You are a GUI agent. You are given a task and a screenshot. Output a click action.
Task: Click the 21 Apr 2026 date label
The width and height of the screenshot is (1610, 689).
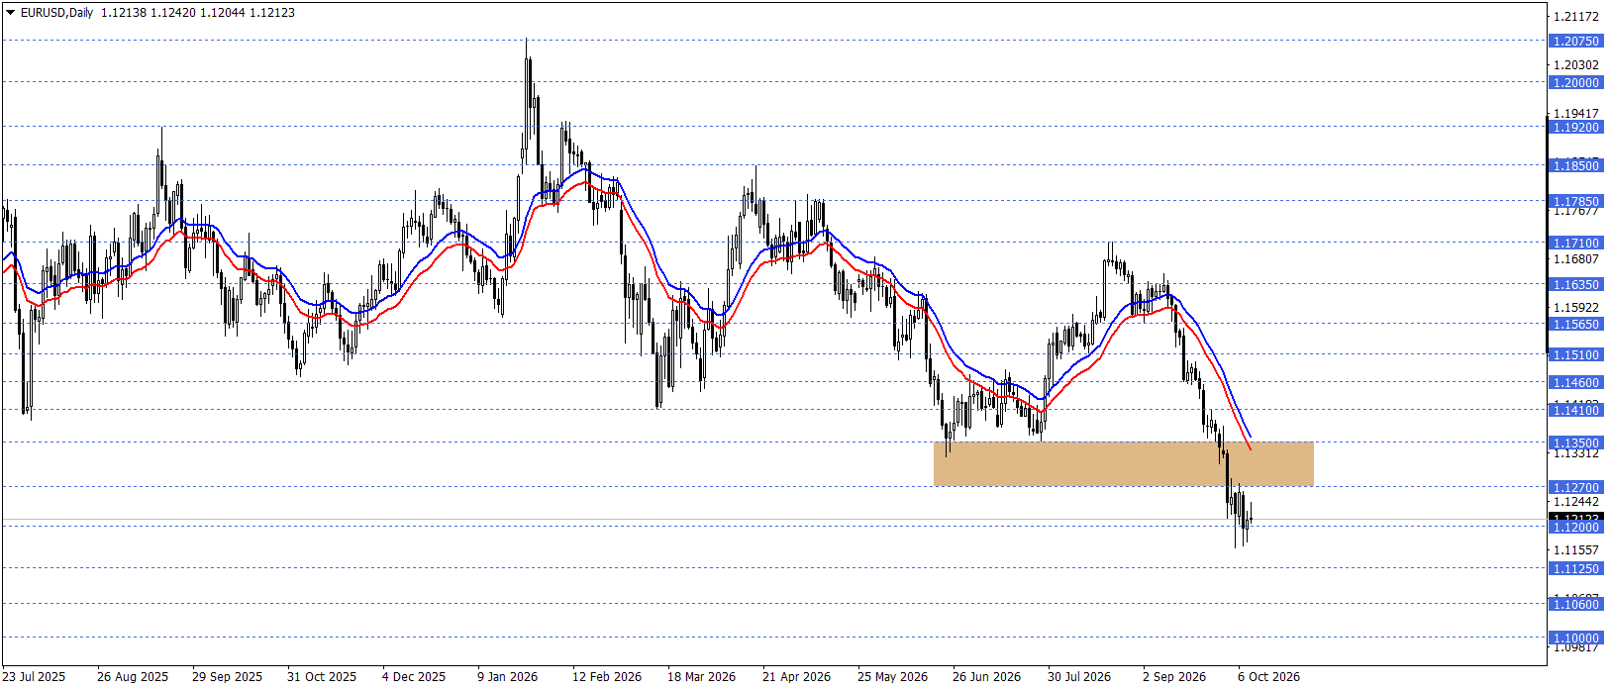click(797, 677)
